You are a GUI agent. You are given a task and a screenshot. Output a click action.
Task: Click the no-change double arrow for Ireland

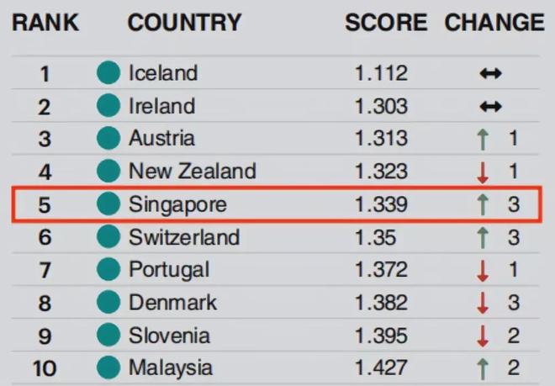pyautogui.click(x=491, y=107)
